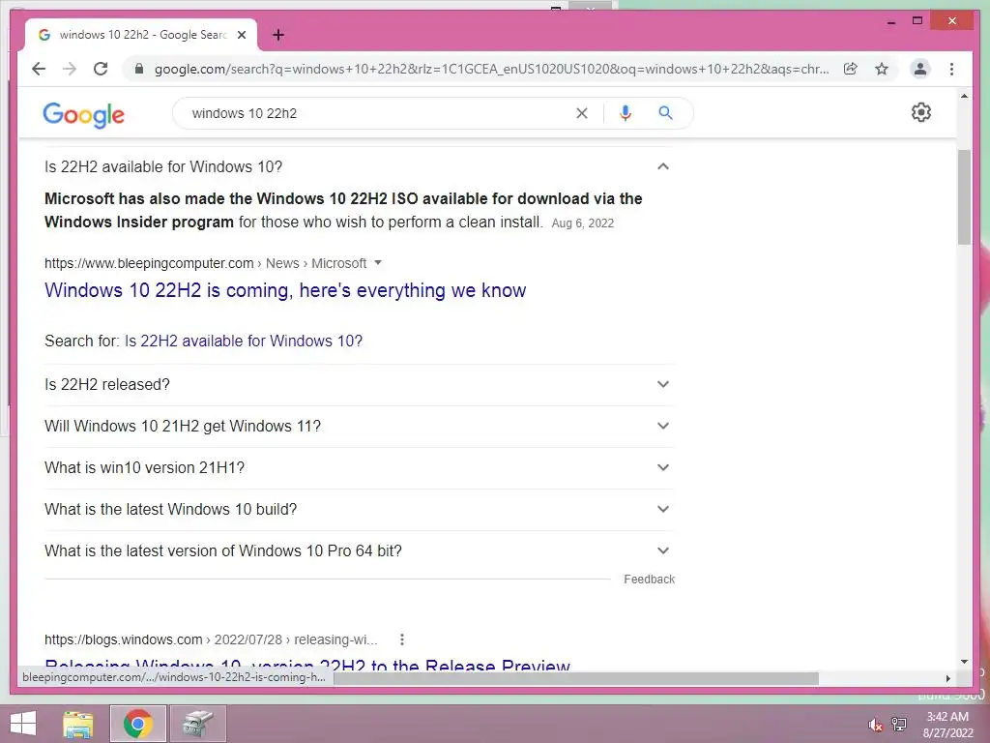990x743 pixels.
Task: Click the scroll-up arrow button
Action: coord(964,96)
